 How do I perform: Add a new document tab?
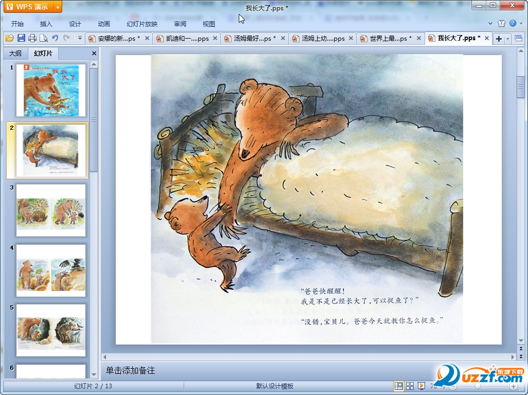[499, 39]
